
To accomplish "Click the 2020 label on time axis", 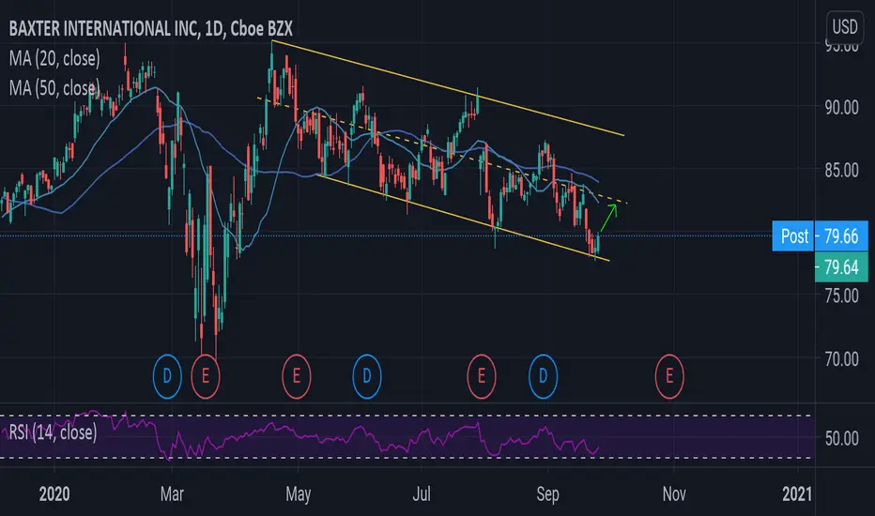I will pyautogui.click(x=54, y=493).
